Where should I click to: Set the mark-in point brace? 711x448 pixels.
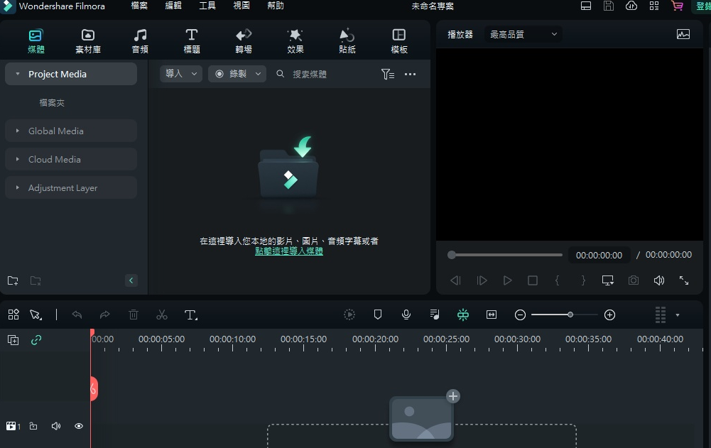tap(558, 280)
